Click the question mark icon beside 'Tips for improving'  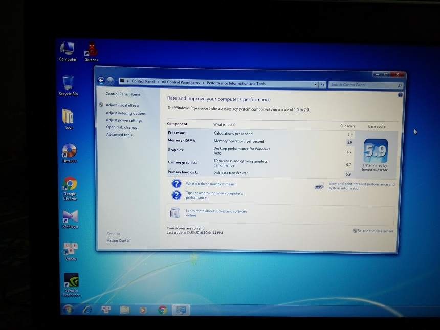click(x=176, y=195)
